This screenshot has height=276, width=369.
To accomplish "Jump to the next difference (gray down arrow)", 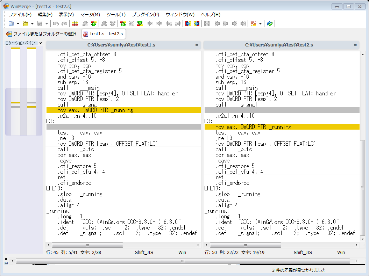I will pos(85,23).
